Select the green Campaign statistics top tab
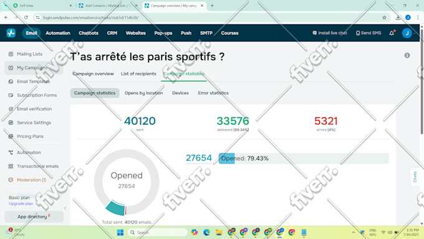Image resolution: width=424 pixels, height=239 pixels. [x=184, y=74]
